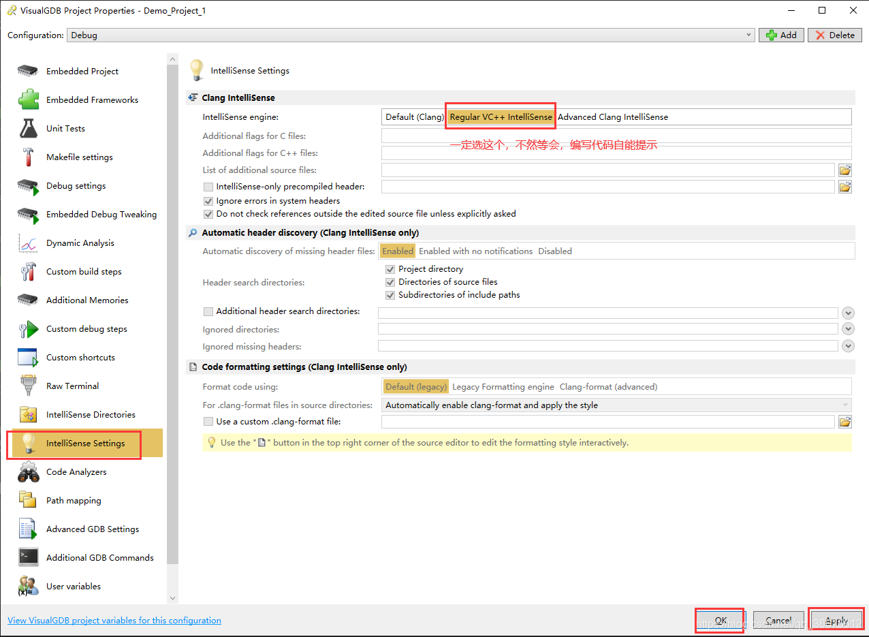Cancel the project properties dialog
The image size is (869, 637).
point(778,621)
